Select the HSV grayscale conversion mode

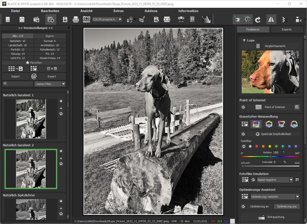pyautogui.click(x=269, y=124)
